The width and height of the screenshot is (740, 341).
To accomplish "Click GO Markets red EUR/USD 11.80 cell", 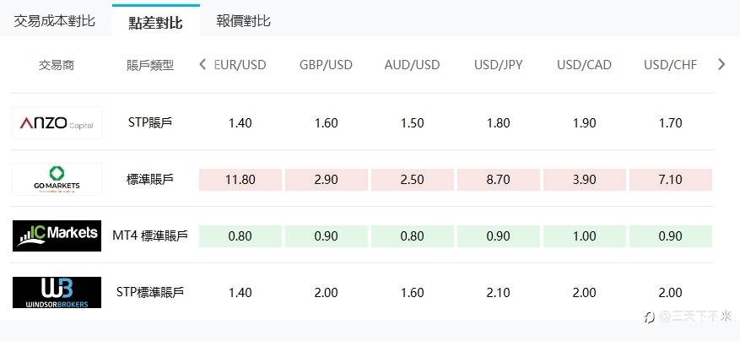I will point(240,180).
